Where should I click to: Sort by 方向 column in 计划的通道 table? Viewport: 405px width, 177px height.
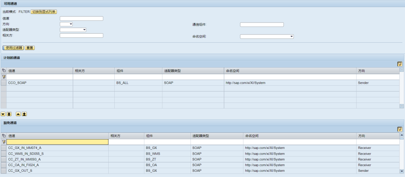[378, 71]
